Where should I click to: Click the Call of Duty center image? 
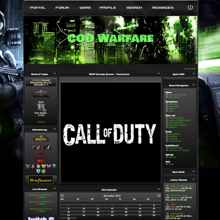pos(111,132)
